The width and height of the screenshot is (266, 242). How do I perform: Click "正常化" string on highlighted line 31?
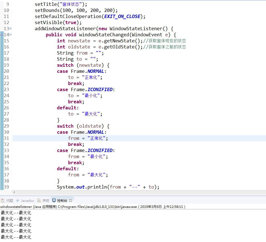pyautogui.click(x=96, y=138)
